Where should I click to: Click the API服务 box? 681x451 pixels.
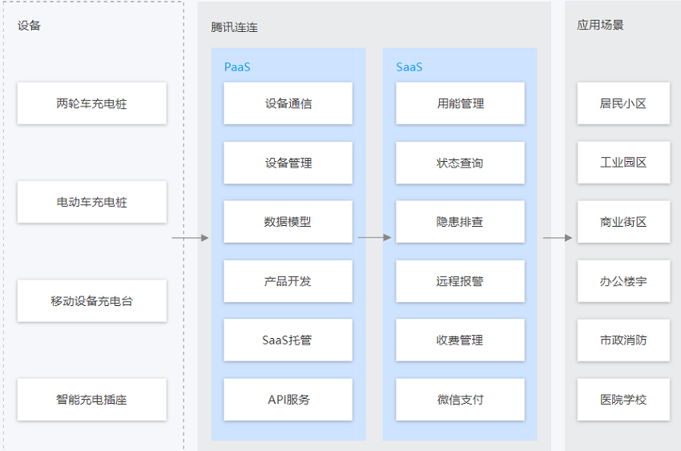pyautogui.click(x=288, y=400)
